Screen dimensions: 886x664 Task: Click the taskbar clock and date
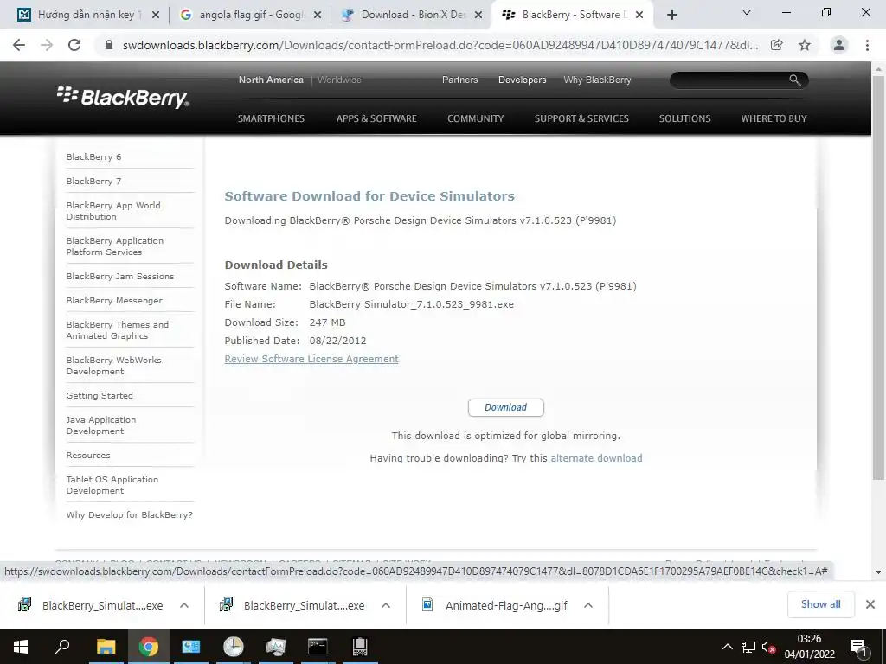[x=809, y=647]
